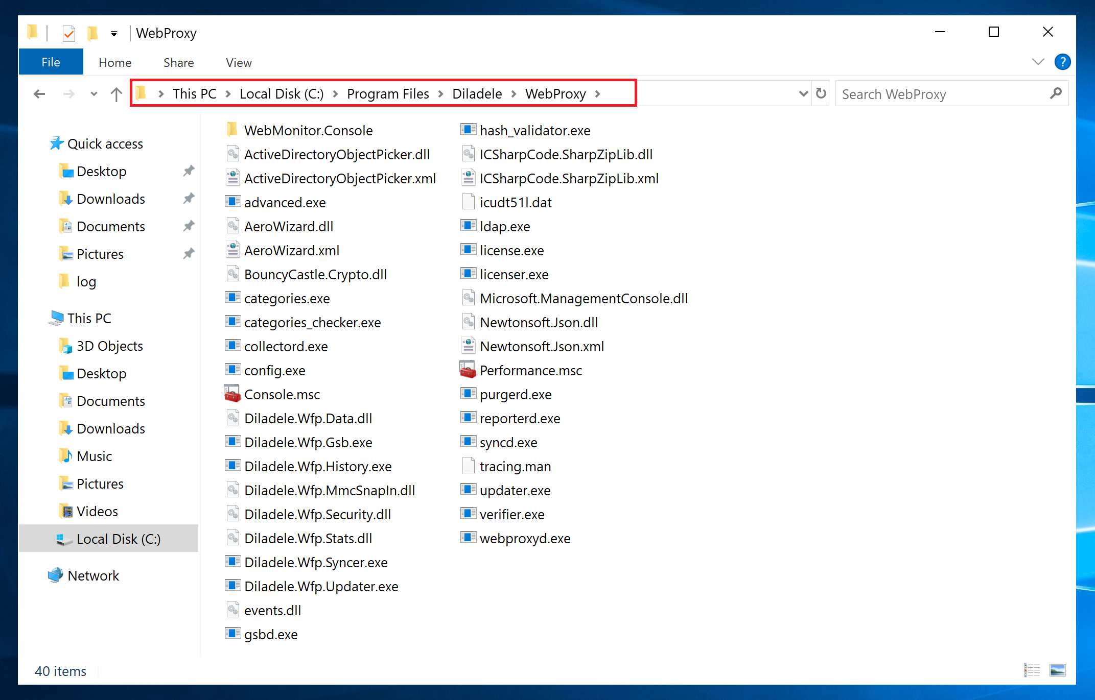This screenshot has width=1095, height=700.
Task: Select the advanced.exe application icon
Action: (x=232, y=202)
